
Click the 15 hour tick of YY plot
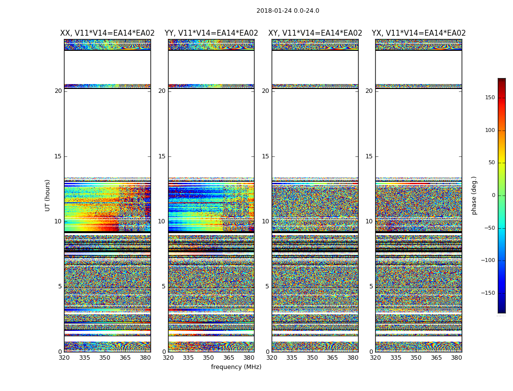click(x=162, y=156)
